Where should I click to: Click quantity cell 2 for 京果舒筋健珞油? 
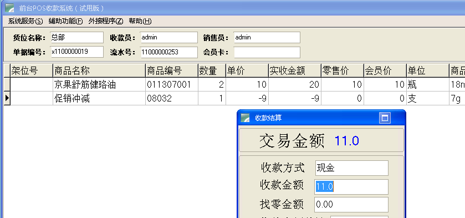coord(212,85)
